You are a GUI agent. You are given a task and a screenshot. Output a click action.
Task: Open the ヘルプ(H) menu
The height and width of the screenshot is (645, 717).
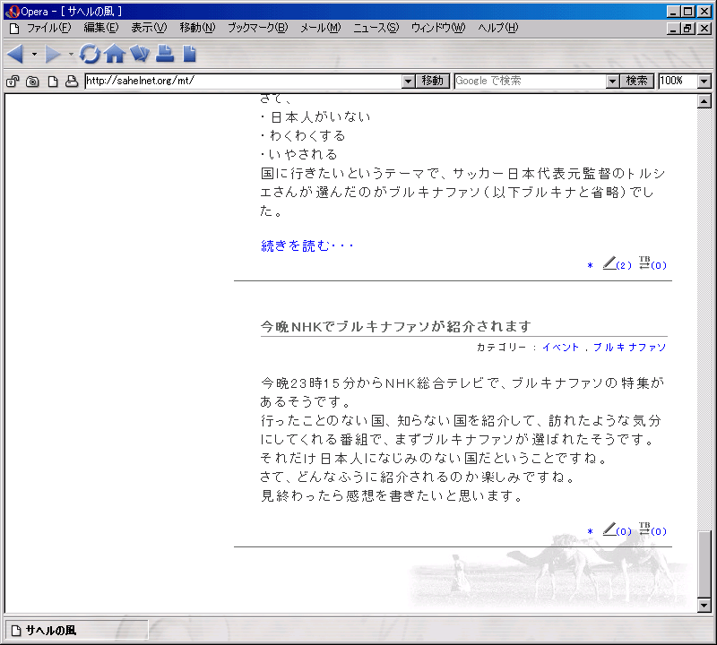[498, 29]
